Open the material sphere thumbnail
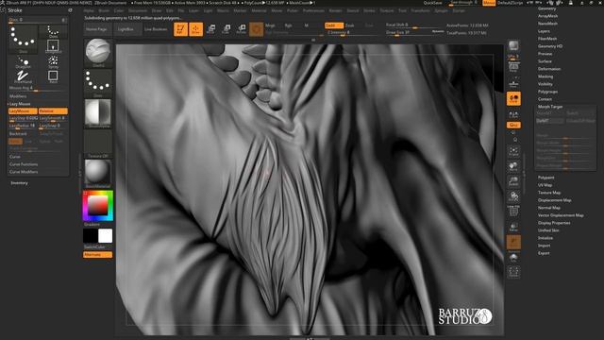This screenshot has width=604, height=340. 98,173
